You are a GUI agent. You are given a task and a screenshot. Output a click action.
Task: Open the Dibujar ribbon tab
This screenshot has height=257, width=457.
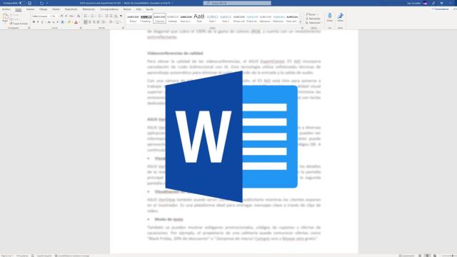[x=43, y=9]
